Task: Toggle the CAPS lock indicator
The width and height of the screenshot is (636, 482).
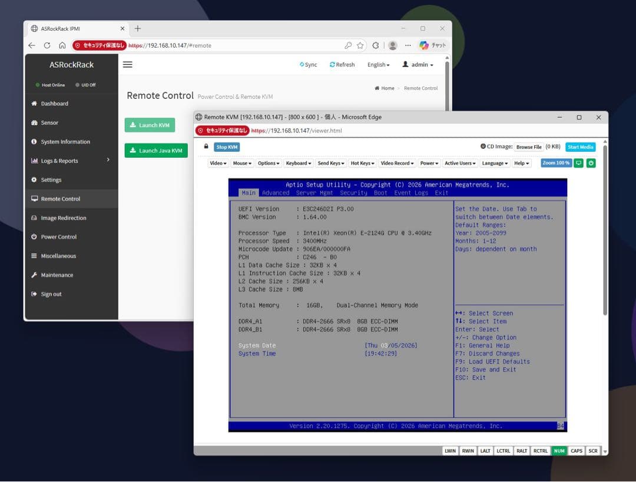Action: point(577,451)
